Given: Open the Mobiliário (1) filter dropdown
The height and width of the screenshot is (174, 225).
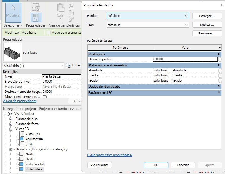Looking at the screenshot, I should [x=61, y=66].
